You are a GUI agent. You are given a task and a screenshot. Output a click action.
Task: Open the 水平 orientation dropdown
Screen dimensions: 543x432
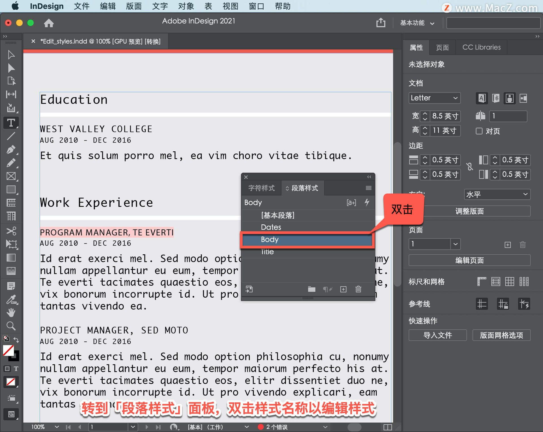(x=497, y=194)
